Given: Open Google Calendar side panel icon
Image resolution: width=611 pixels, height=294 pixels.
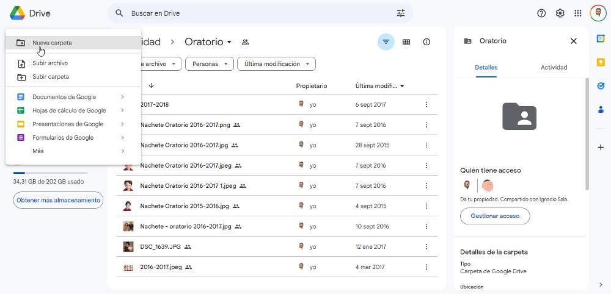Looking at the screenshot, I should click(601, 38).
